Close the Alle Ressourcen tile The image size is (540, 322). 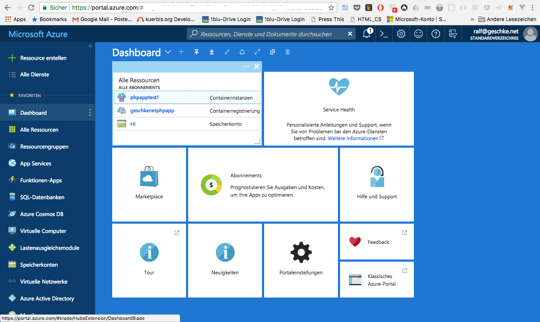coord(256,66)
